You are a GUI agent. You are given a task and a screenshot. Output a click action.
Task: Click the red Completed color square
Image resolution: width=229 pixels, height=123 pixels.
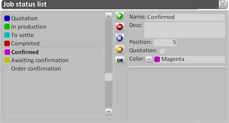[x=7, y=43]
